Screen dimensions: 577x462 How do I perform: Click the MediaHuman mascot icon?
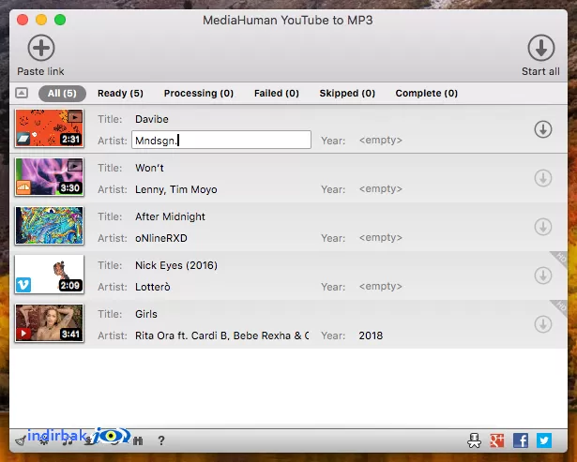point(475,440)
